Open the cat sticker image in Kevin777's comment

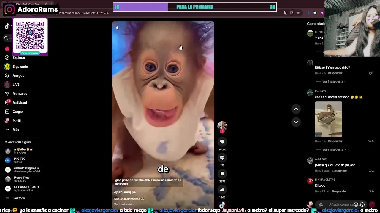328,119
